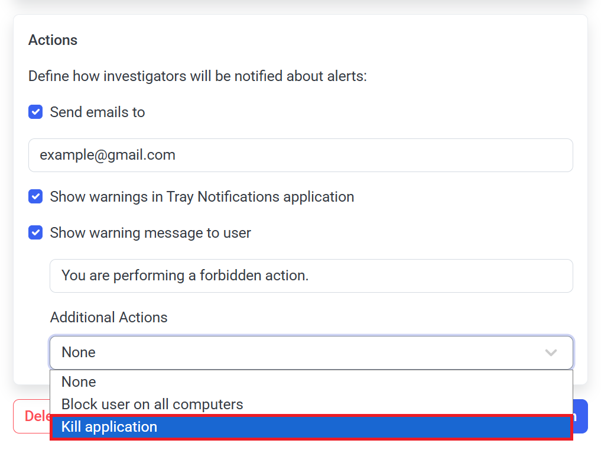Click the Send emails to label text

[98, 112]
